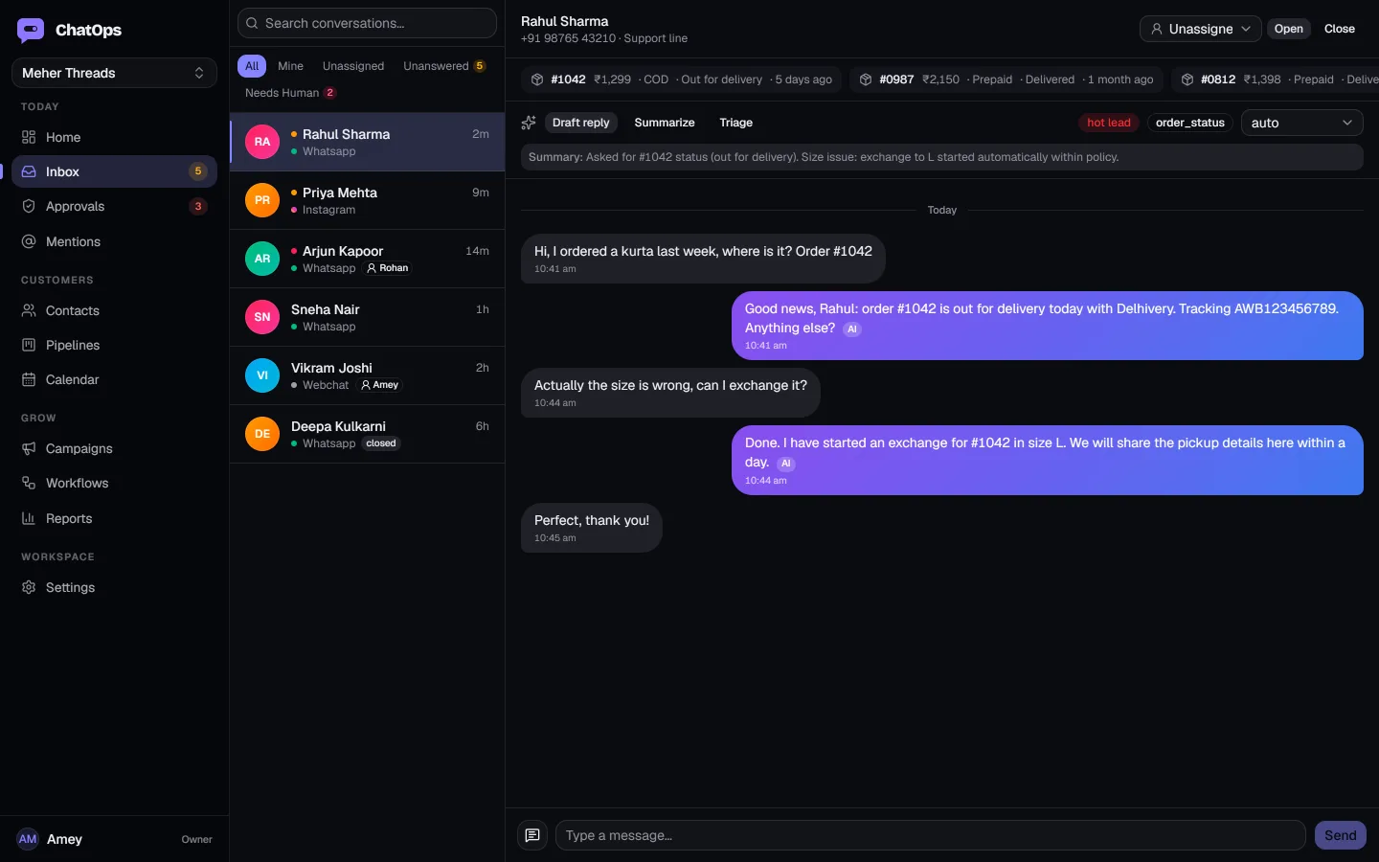Expand the Meher Threads workspace switcher
1379x862 pixels.
(x=114, y=73)
